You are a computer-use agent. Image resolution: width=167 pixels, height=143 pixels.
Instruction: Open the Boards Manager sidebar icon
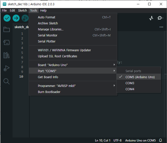pos(7,42)
